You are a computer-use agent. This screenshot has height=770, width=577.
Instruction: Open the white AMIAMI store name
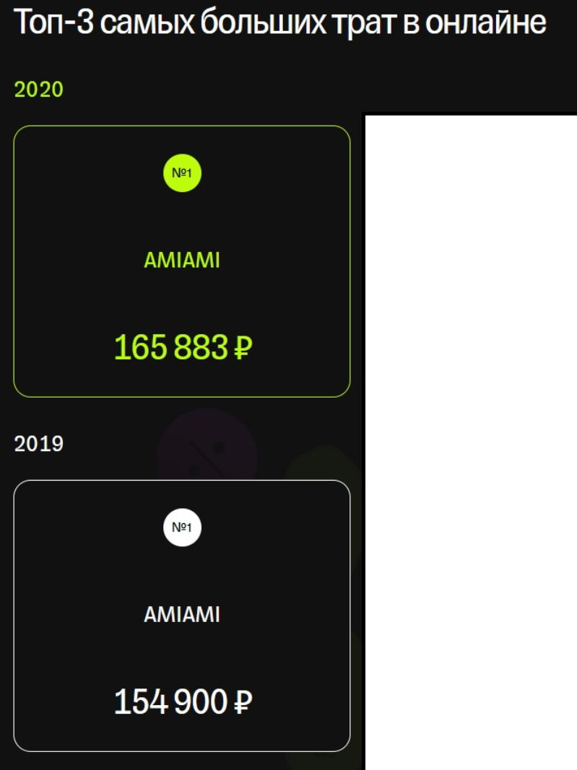click(182, 615)
